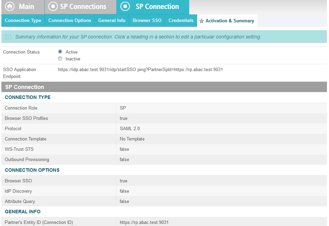Switch to the Credentials tab

(x=181, y=21)
